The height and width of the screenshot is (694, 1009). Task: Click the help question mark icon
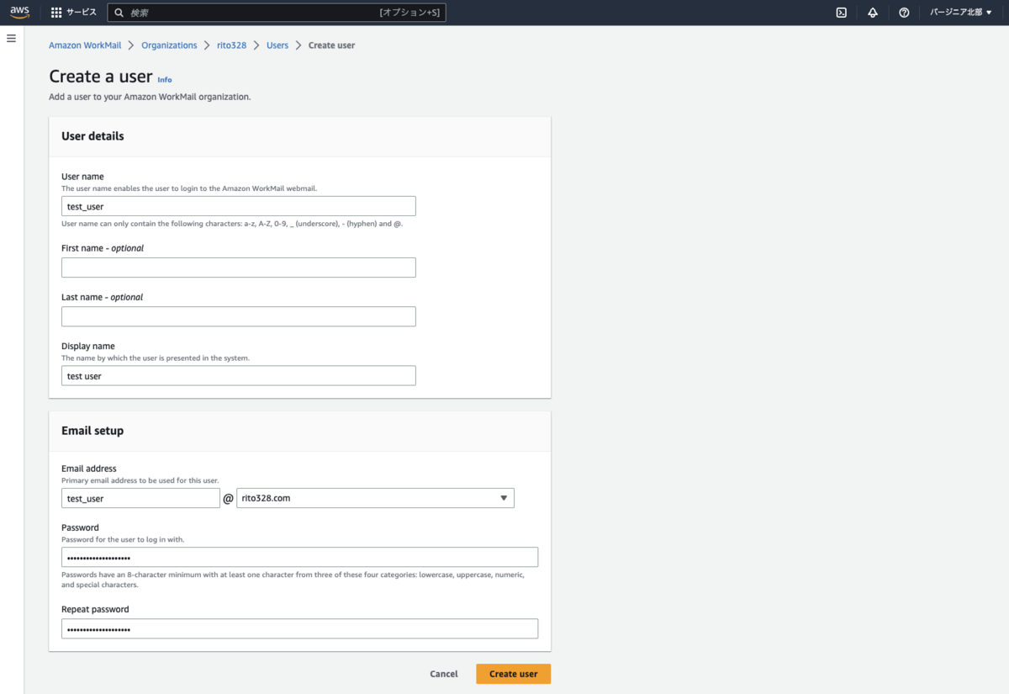(x=903, y=12)
